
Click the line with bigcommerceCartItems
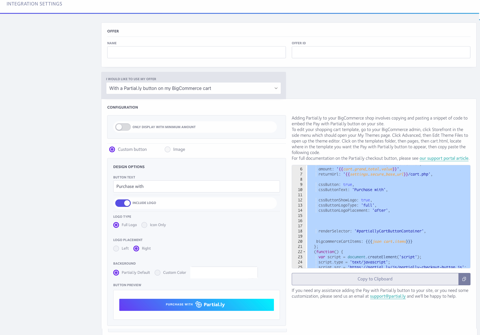coord(364,242)
